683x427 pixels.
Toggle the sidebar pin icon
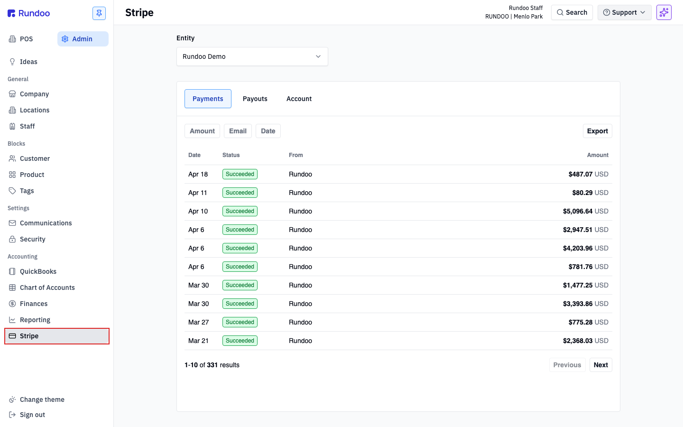pos(99,13)
